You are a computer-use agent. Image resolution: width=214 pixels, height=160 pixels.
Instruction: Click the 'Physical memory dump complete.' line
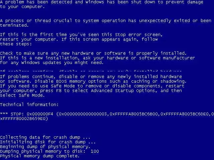coord(40,156)
